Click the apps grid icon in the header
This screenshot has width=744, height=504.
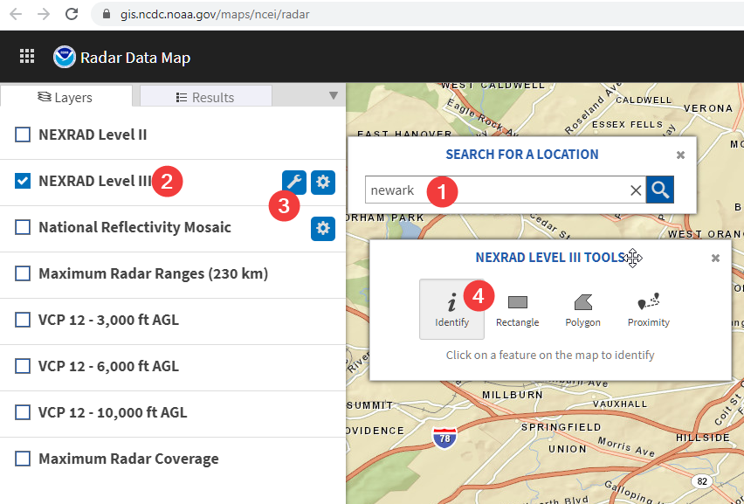26,56
